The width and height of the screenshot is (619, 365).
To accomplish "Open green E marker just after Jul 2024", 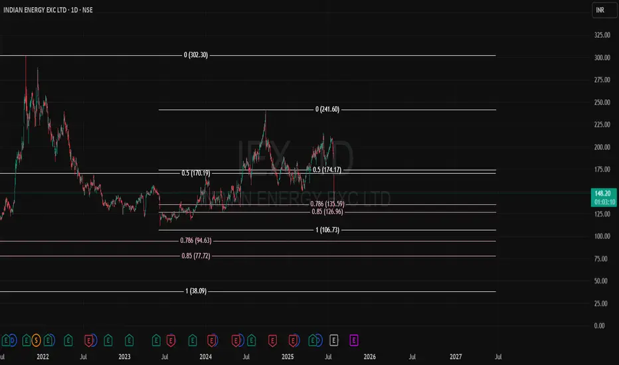I will pos(252,340).
